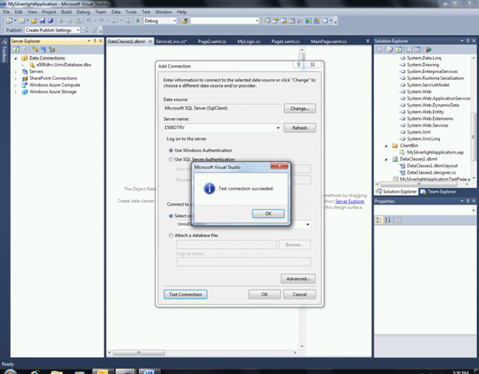The image size is (479, 374).
Task: Click OK in the Test connection succeeded box
Action: click(x=268, y=213)
